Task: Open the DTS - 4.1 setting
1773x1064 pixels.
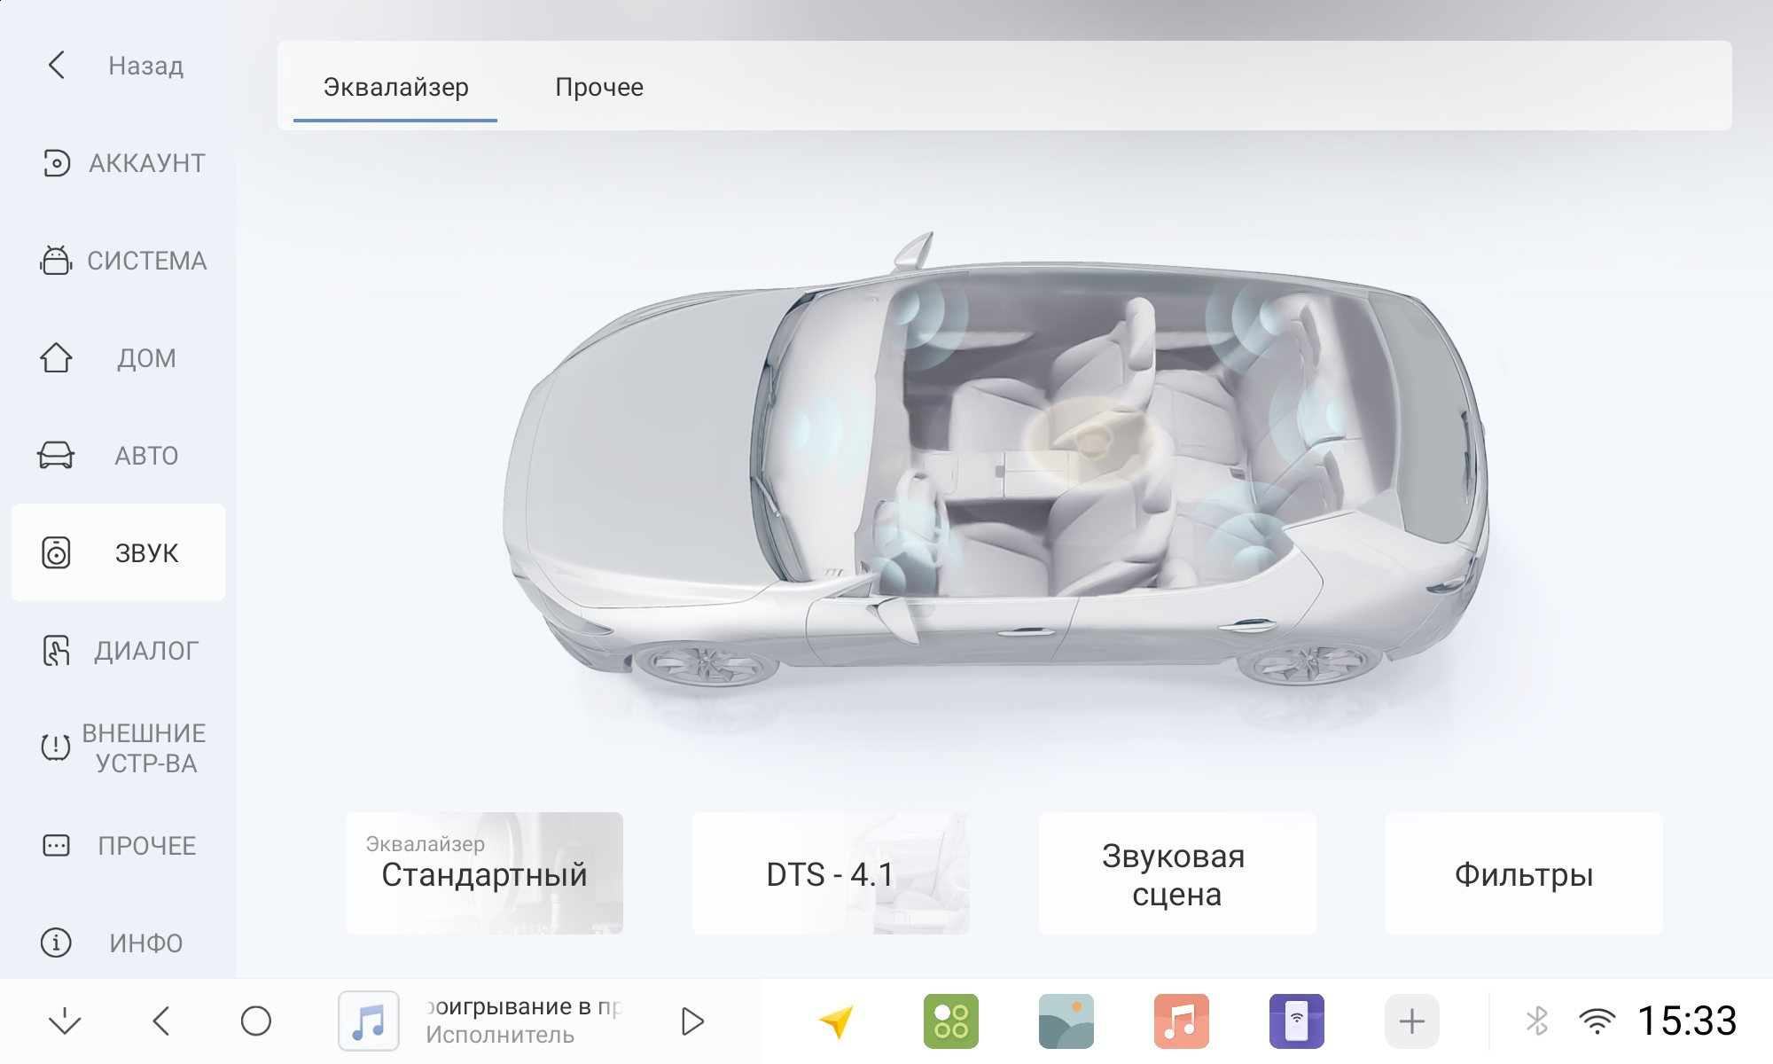Action: [x=831, y=873]
